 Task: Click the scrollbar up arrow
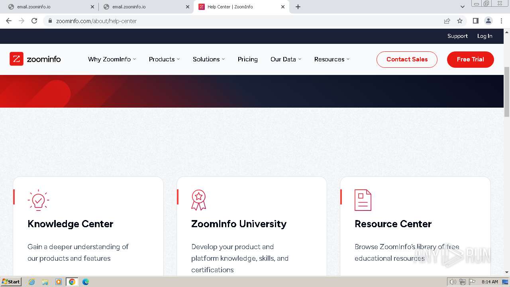point(507,32)
